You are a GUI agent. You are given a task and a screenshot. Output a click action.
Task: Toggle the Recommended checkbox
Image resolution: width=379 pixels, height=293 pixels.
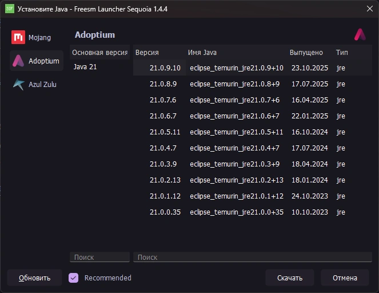tap(74, 278)
